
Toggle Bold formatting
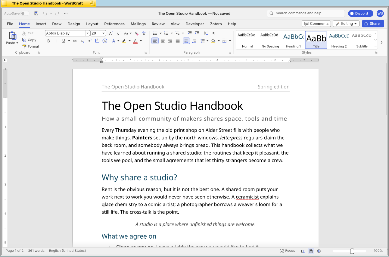(48, 41)
